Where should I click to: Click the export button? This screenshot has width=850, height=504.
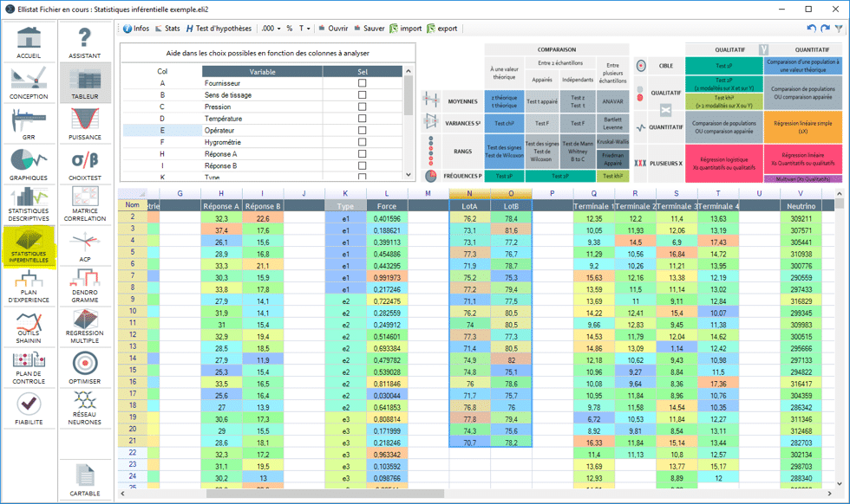click(x=441, y=29)
